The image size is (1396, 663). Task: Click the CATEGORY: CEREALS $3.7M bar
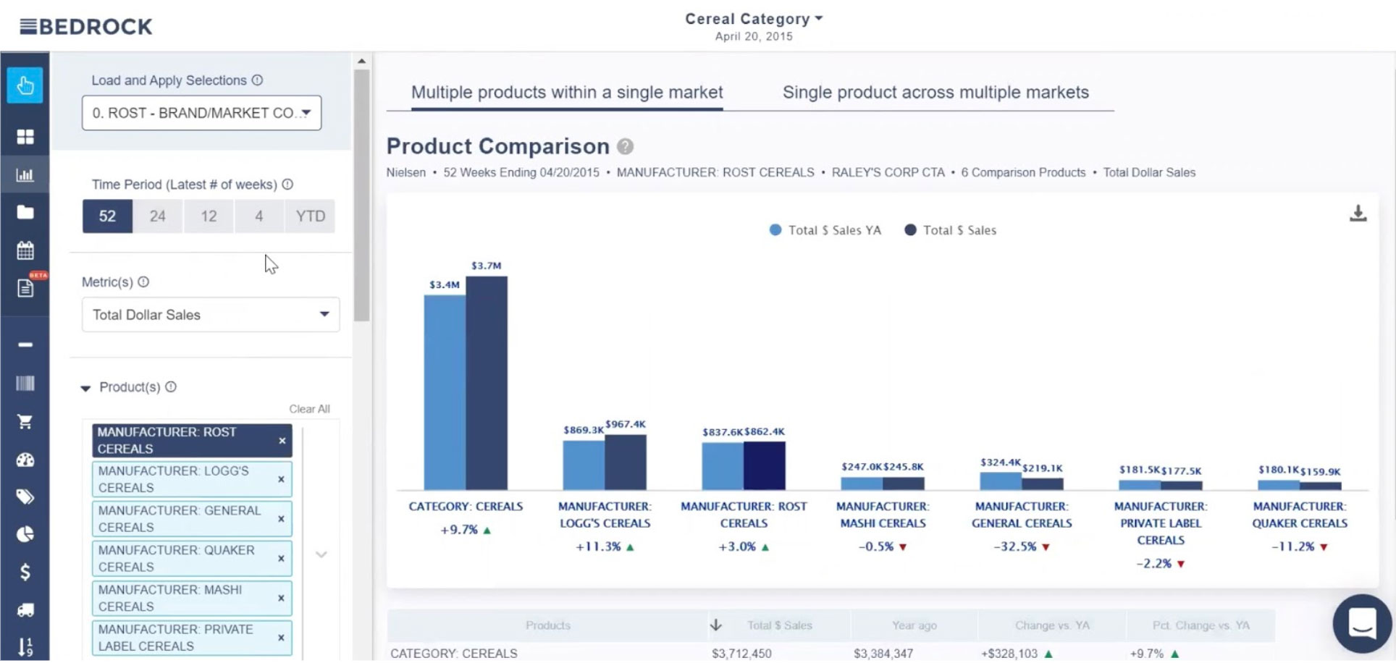[487, 384]
